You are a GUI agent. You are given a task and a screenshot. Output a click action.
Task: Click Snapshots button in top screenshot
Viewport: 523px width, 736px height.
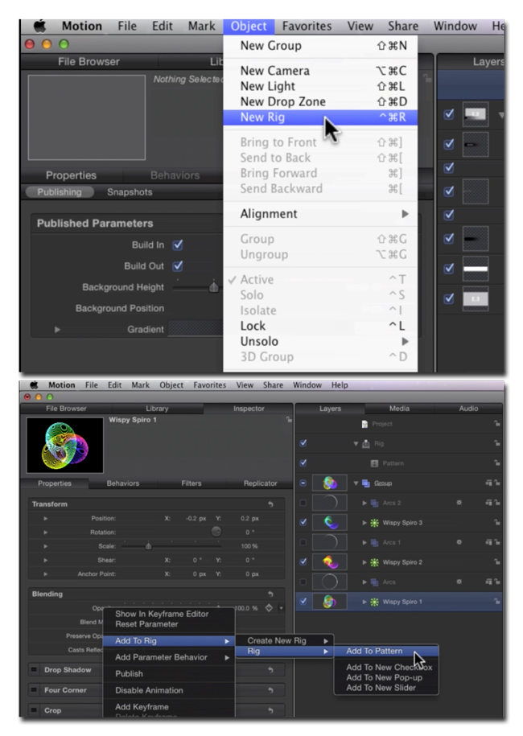[x=130, y=192]
